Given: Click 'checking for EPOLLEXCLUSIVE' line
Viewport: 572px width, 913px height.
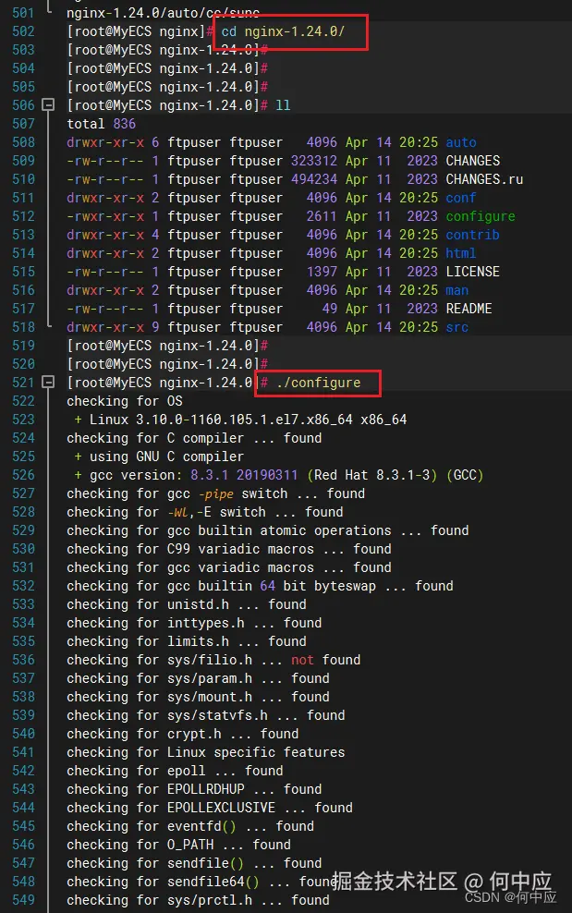Looking at the screenshot, I should click(210, 808).
